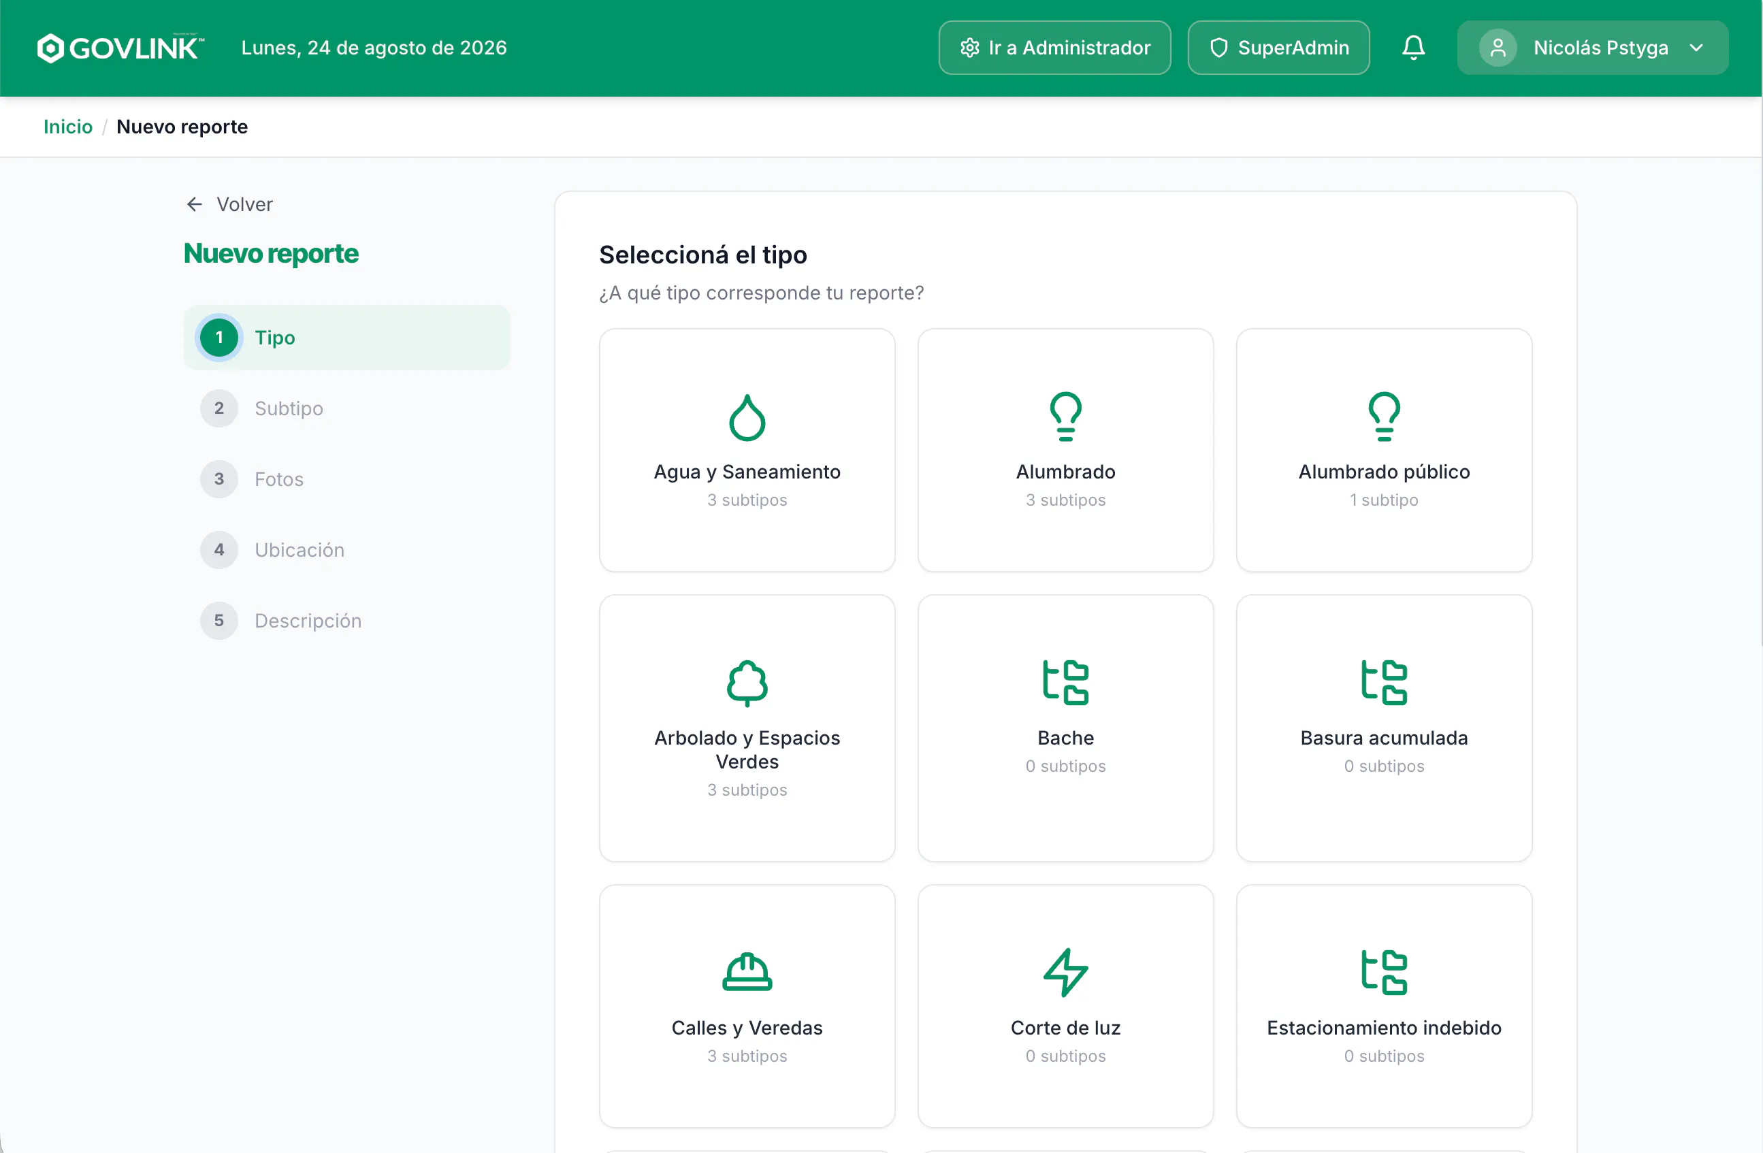Open notifications bell icon
Viewport: 1763px width, 1153px height.
pyautogui.click(x=1412, y=48)
